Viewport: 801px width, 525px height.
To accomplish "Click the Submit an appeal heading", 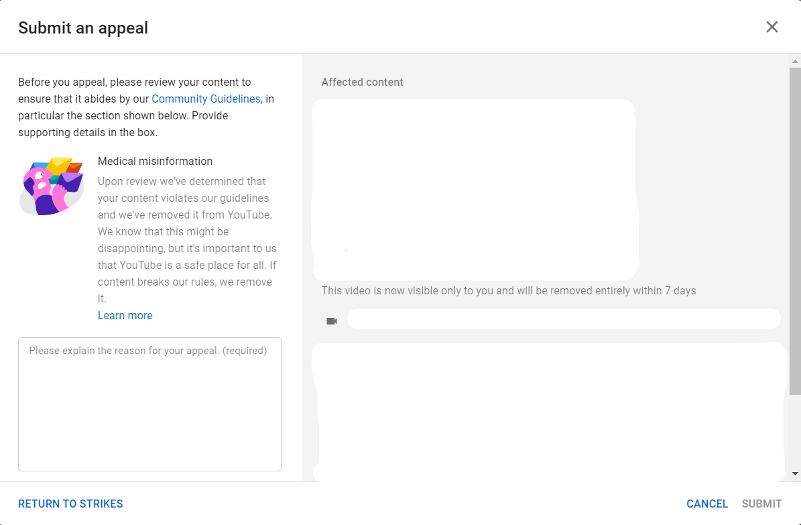I will pos(83,27).
